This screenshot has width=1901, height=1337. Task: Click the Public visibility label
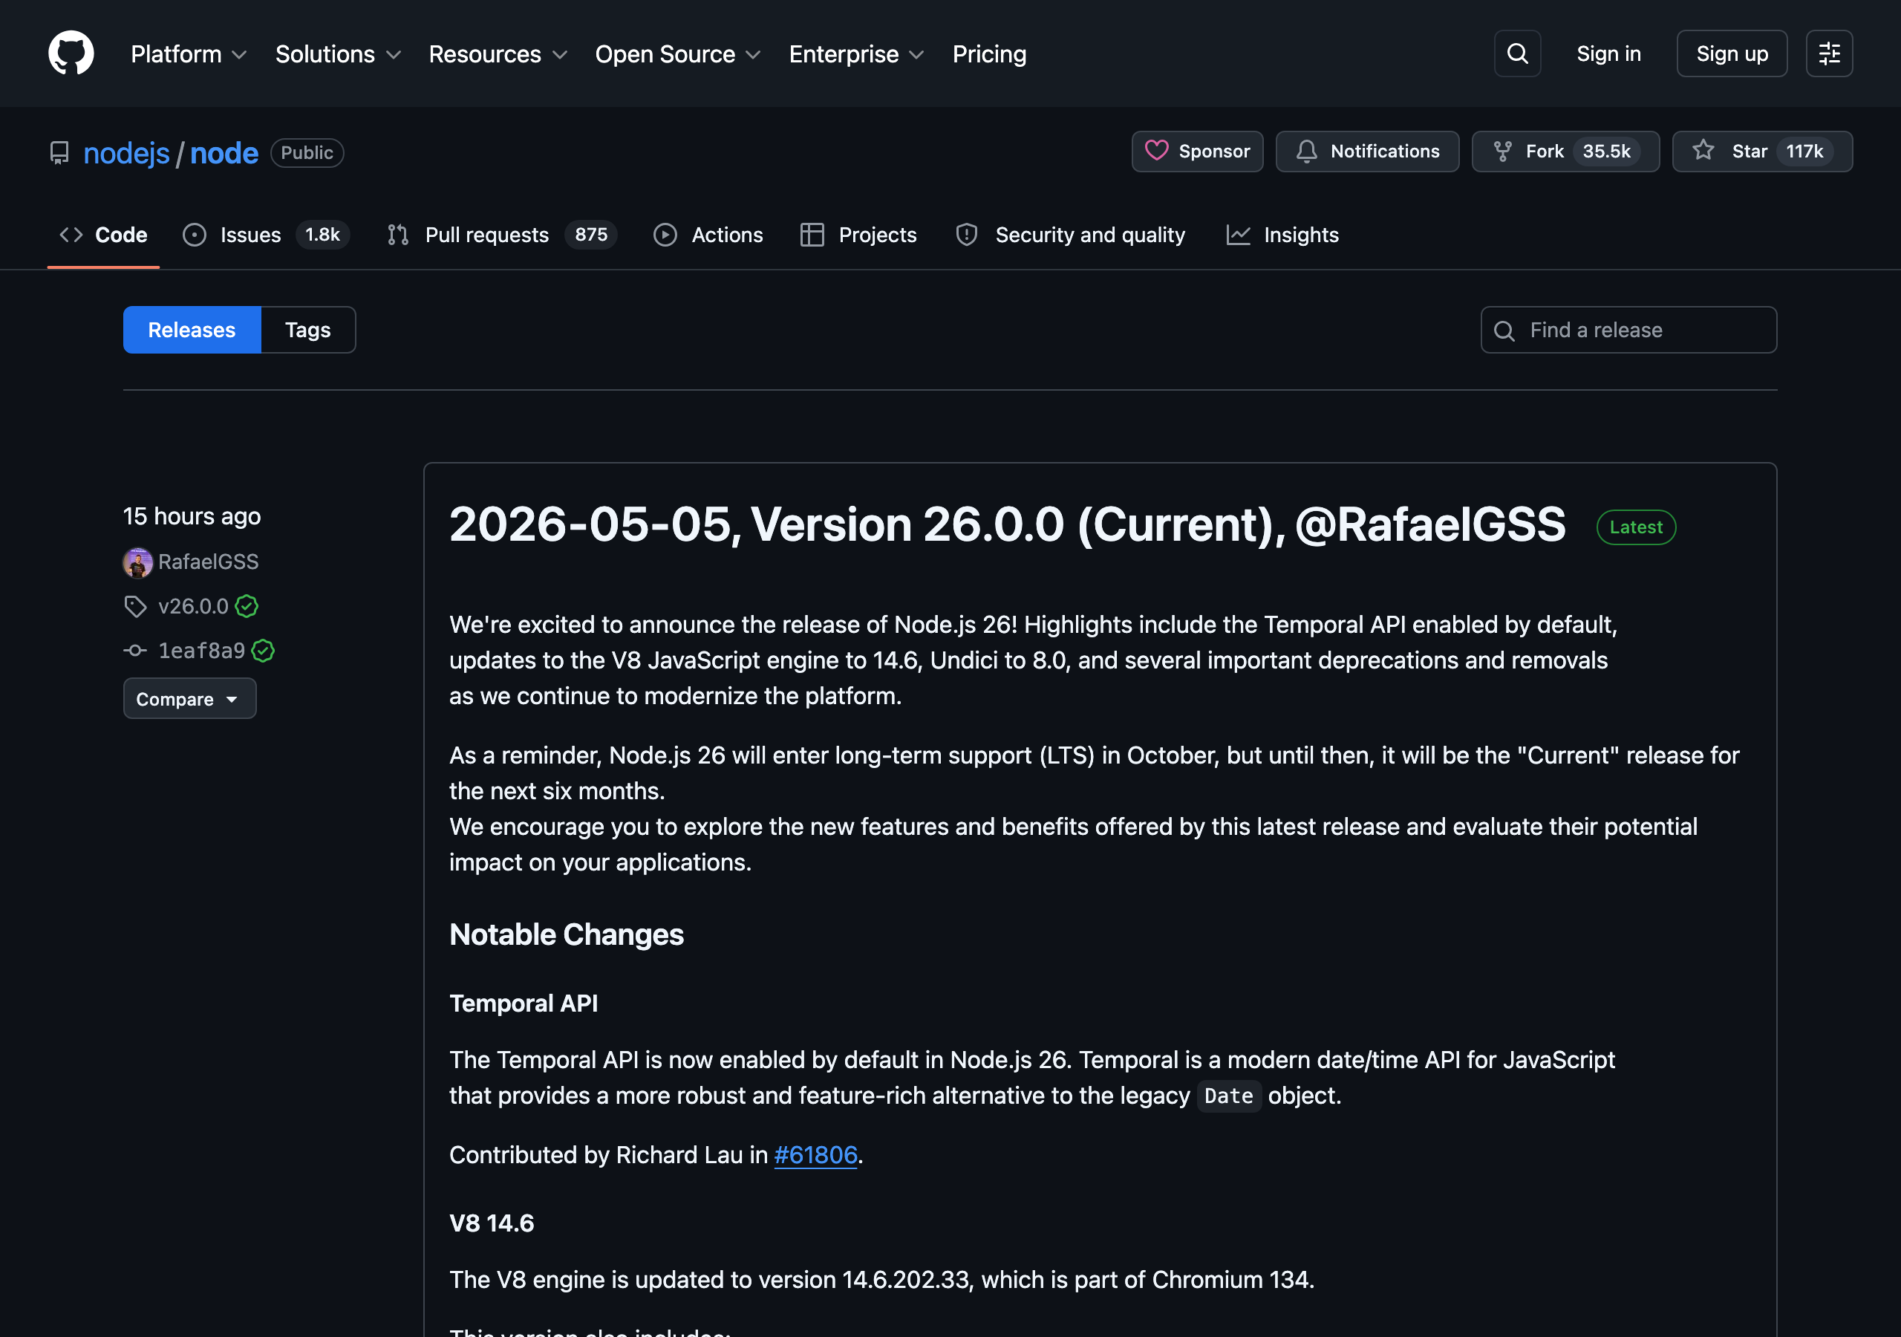click(x=307, y=153)
